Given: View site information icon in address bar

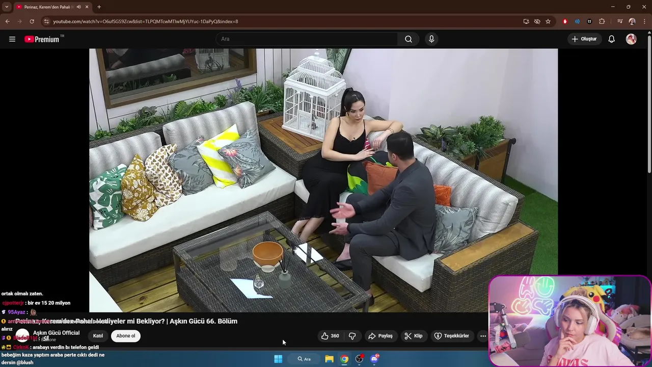Looking at the screenshot, I should tap(46, 21).
